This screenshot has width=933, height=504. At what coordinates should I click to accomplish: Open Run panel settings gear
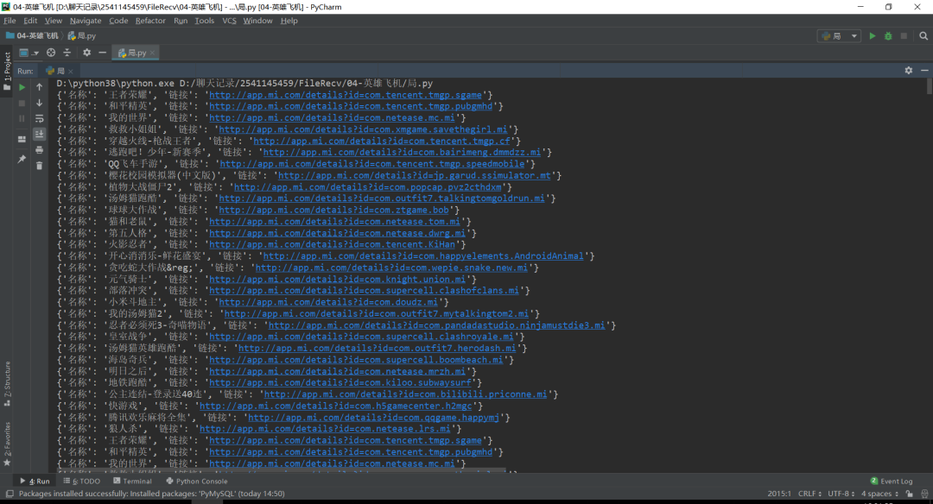coord(909,70)
